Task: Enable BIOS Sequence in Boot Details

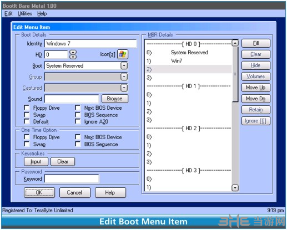Action: 78,115
